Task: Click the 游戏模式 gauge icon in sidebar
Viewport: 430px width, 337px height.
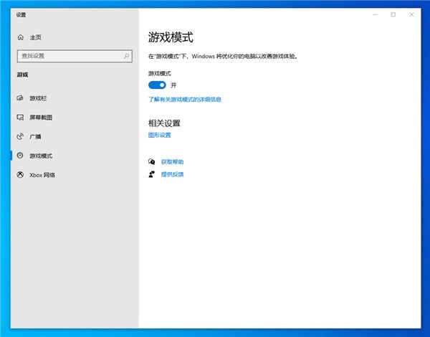Action: pos(20,156)
